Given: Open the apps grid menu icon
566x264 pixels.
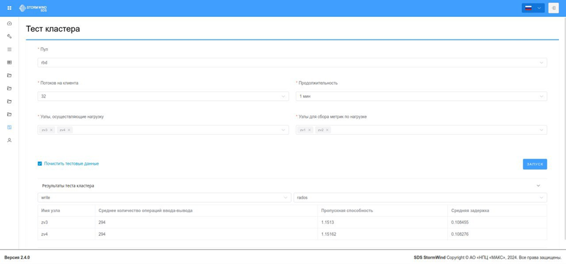Looking at the screenshot, I should point(9,8).
